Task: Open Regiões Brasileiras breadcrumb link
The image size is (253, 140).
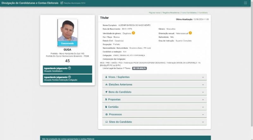Action: [171, 13]
